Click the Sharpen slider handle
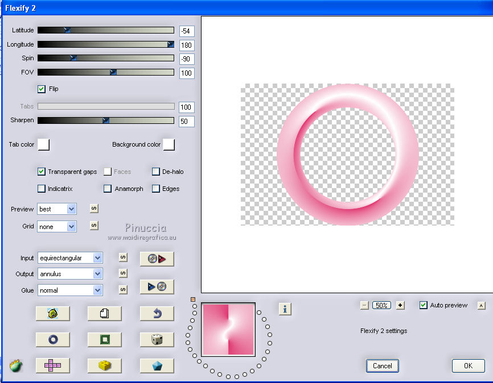 pyautogui.click(x=106, y=120)
